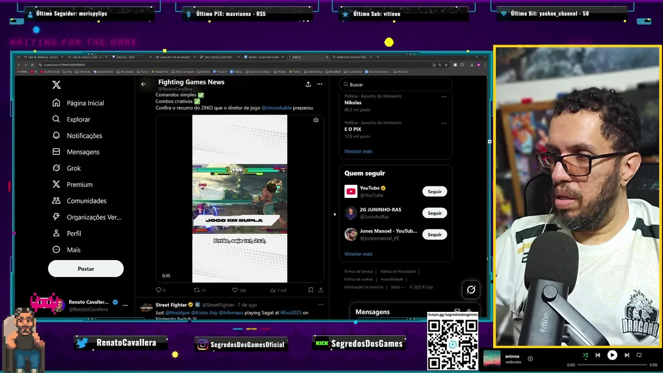Click the download icon above the video
The height and width of the screenshot is (373, 663).
pos(315,120)
